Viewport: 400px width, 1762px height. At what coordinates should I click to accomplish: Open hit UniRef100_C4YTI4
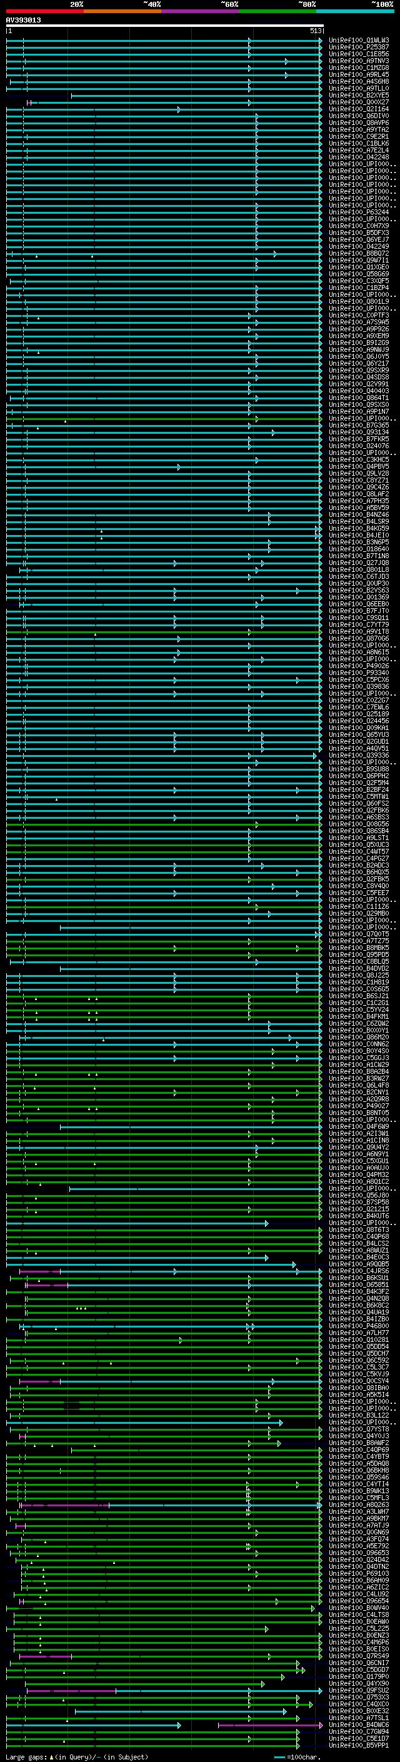pyautogui.click(x=359, y=1484)
